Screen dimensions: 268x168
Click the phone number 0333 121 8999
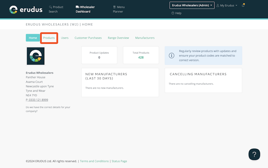click(37, 100)
